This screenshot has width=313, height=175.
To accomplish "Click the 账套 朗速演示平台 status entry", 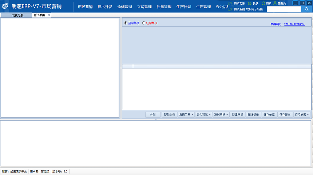I will [x=14, y=171].
